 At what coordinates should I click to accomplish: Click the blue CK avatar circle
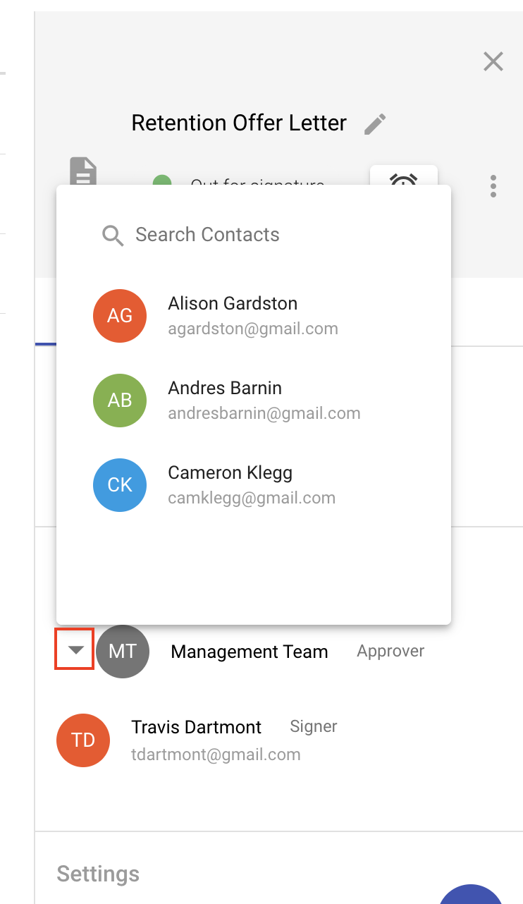pyautogui.click(x=120, y=484)
